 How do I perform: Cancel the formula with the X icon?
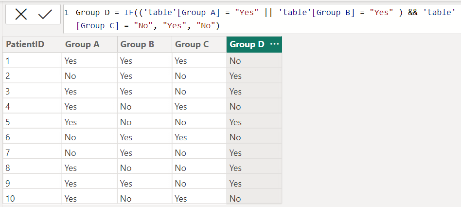click(x=21, y=14)
